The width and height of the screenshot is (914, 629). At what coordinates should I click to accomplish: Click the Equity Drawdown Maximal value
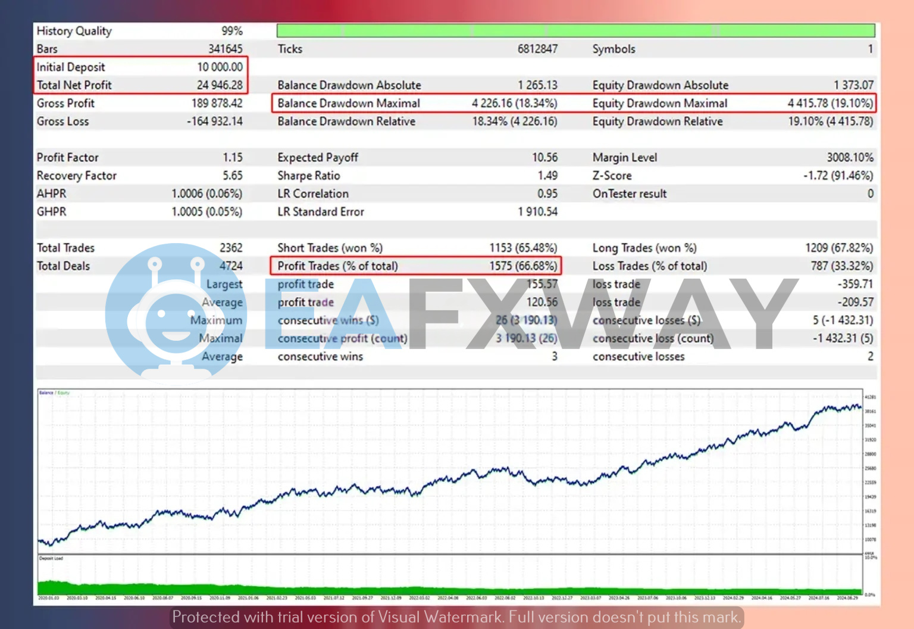830,104
